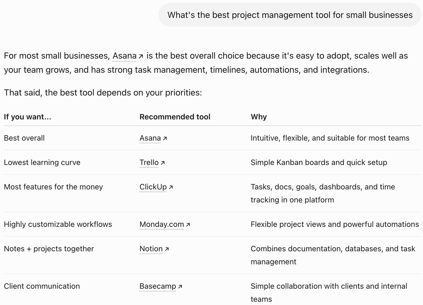423x305 pixels.
Task: Select the 'If you want...' column header
Action: point(27,117)
